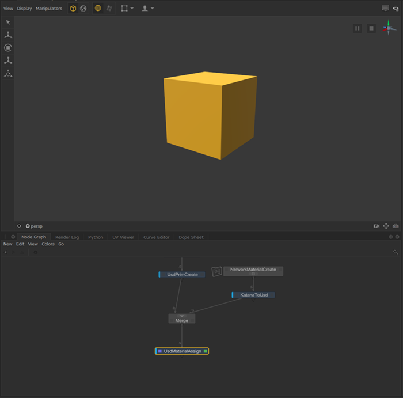Pause viewer rendering with pause button
Image resolution: width=403 pixels, height=398 pixels.
(x=358, y=28)
